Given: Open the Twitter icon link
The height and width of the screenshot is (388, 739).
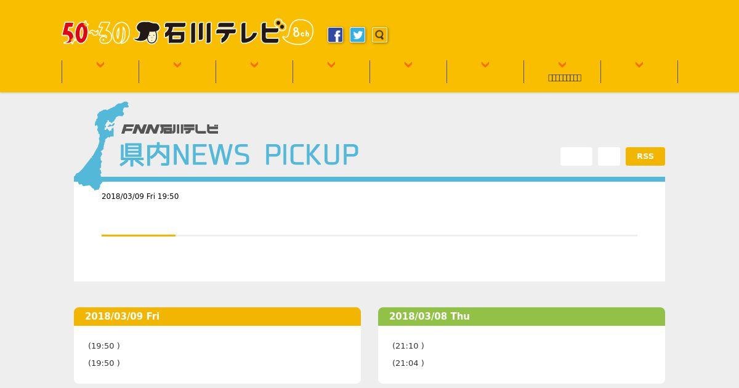Looking at the screenshot, I should (x=357, y=35).
